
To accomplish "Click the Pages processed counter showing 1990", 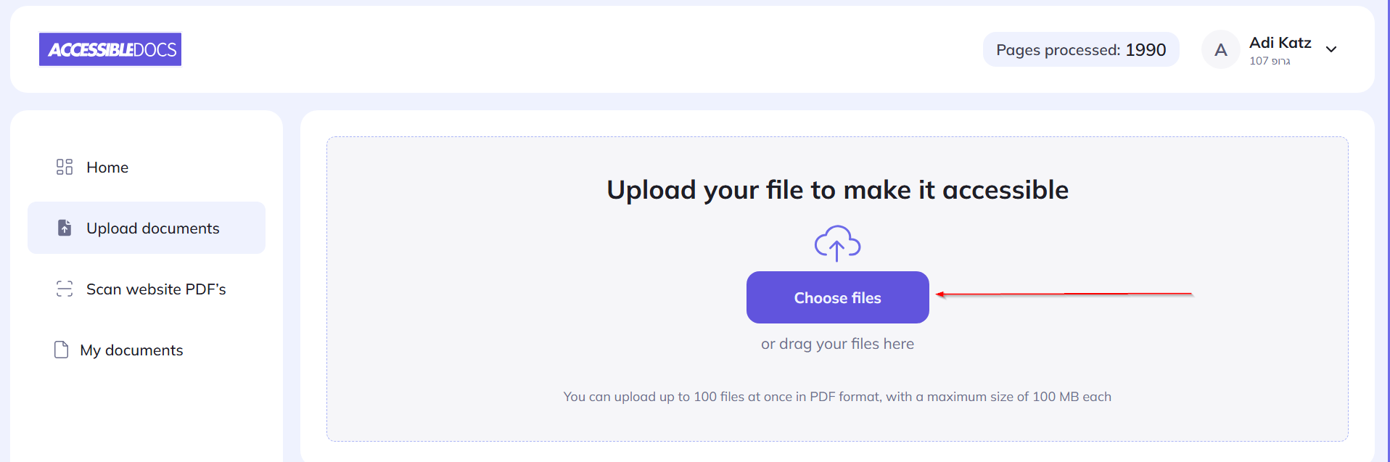I will pos(1080,49).
